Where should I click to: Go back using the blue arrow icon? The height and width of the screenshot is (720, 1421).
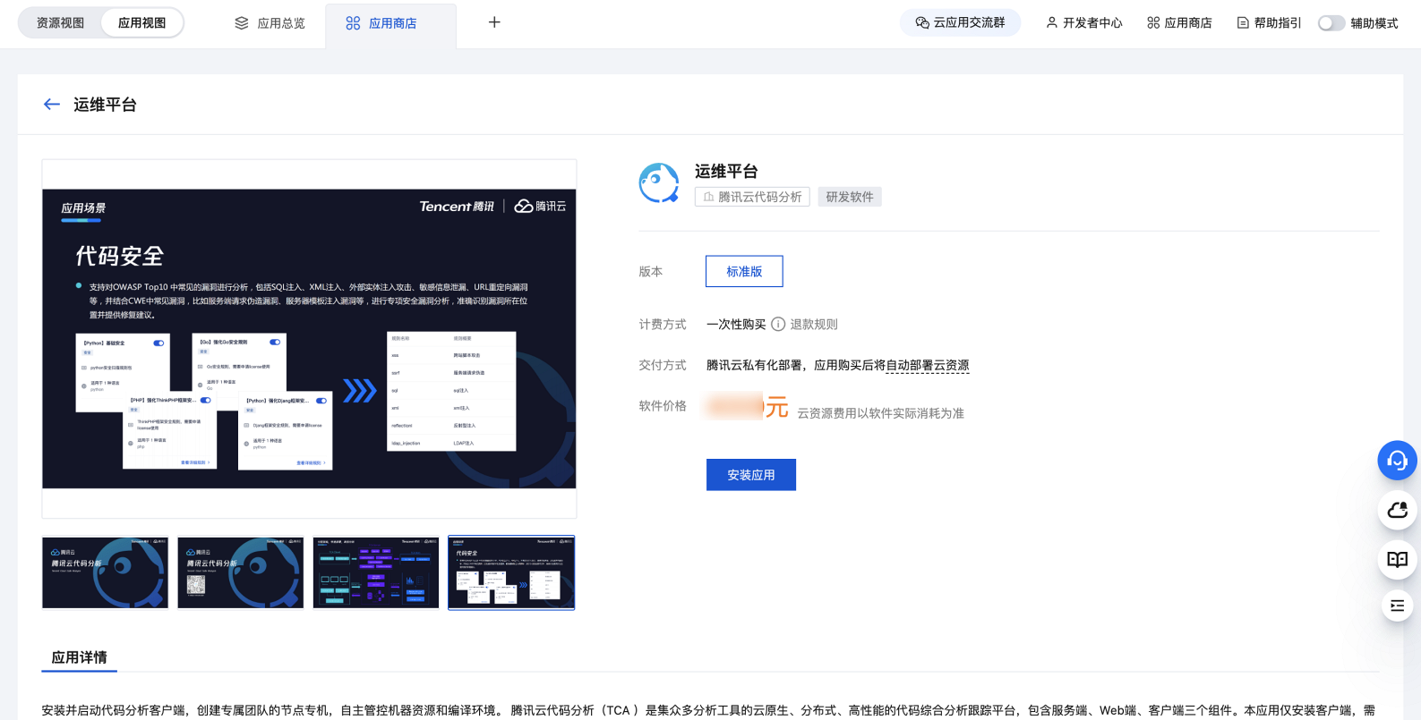click(x=52, y=105)
